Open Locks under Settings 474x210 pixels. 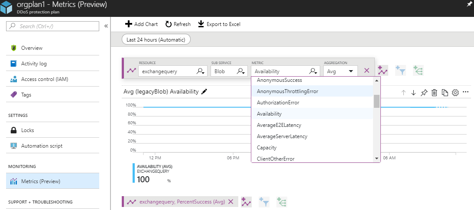pos(52,130)
